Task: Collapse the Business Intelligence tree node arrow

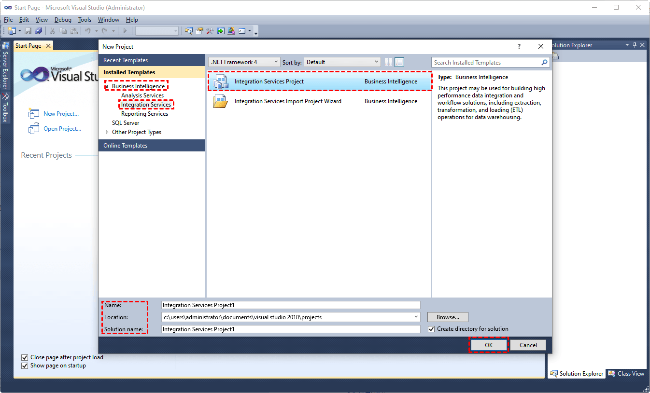Action: tap(107, 87)
